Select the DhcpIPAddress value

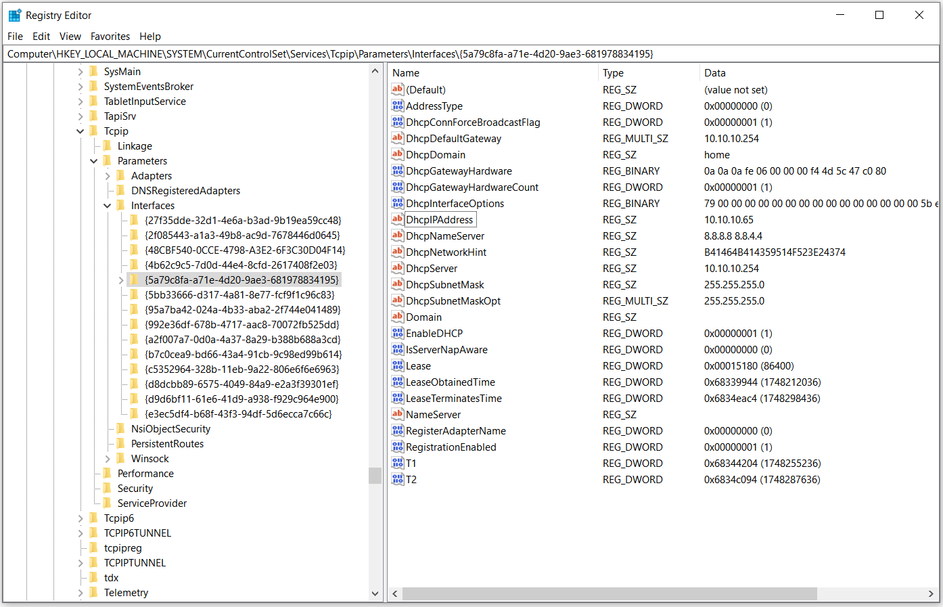tap(440, 219)
